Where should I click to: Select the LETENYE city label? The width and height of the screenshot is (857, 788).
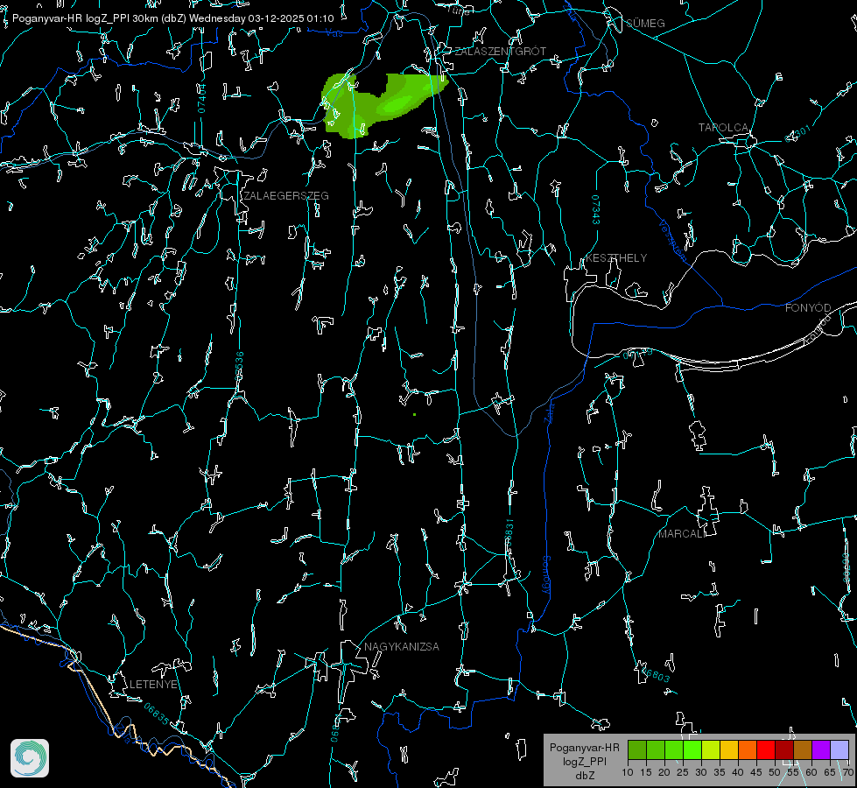tap(153, 684)
